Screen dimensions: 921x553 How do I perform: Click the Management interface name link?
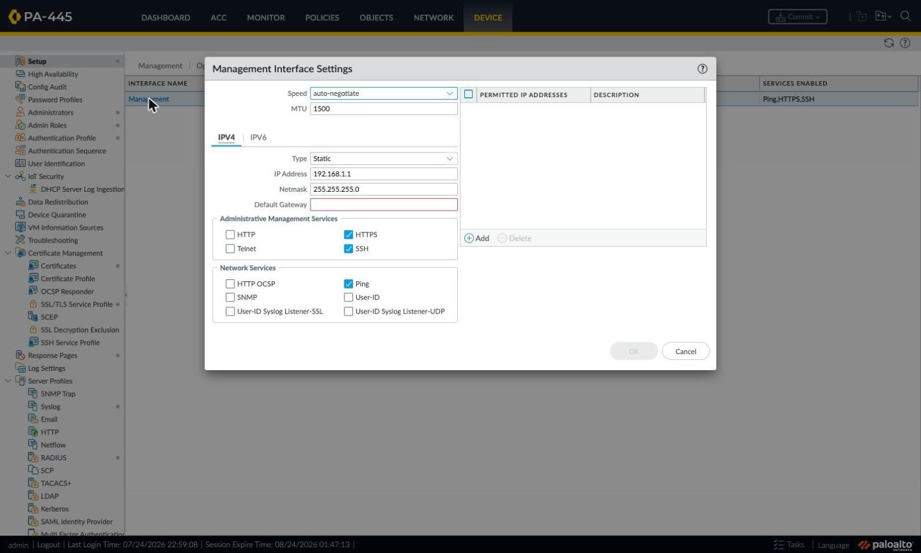149,99
